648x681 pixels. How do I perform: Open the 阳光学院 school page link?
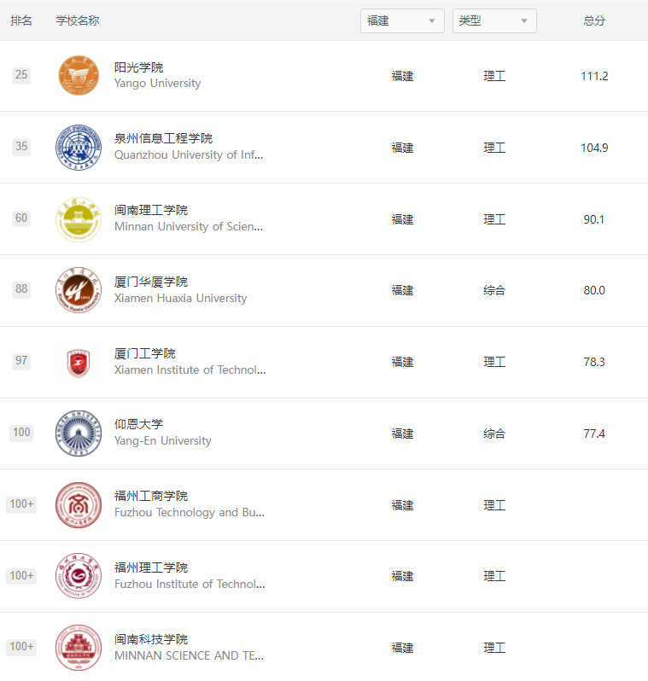pyautogui.click(x=138, y=67)
